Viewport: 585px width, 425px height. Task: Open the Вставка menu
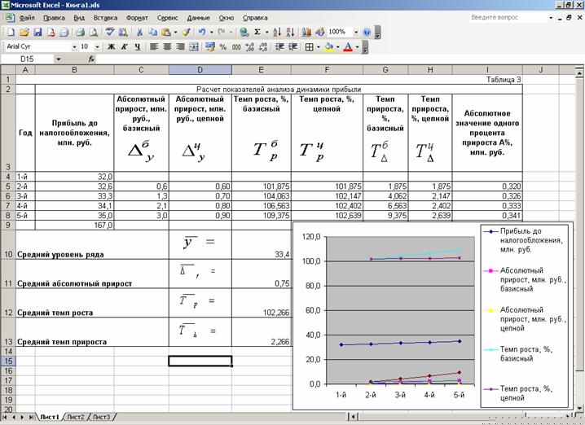tap(105, 18)
